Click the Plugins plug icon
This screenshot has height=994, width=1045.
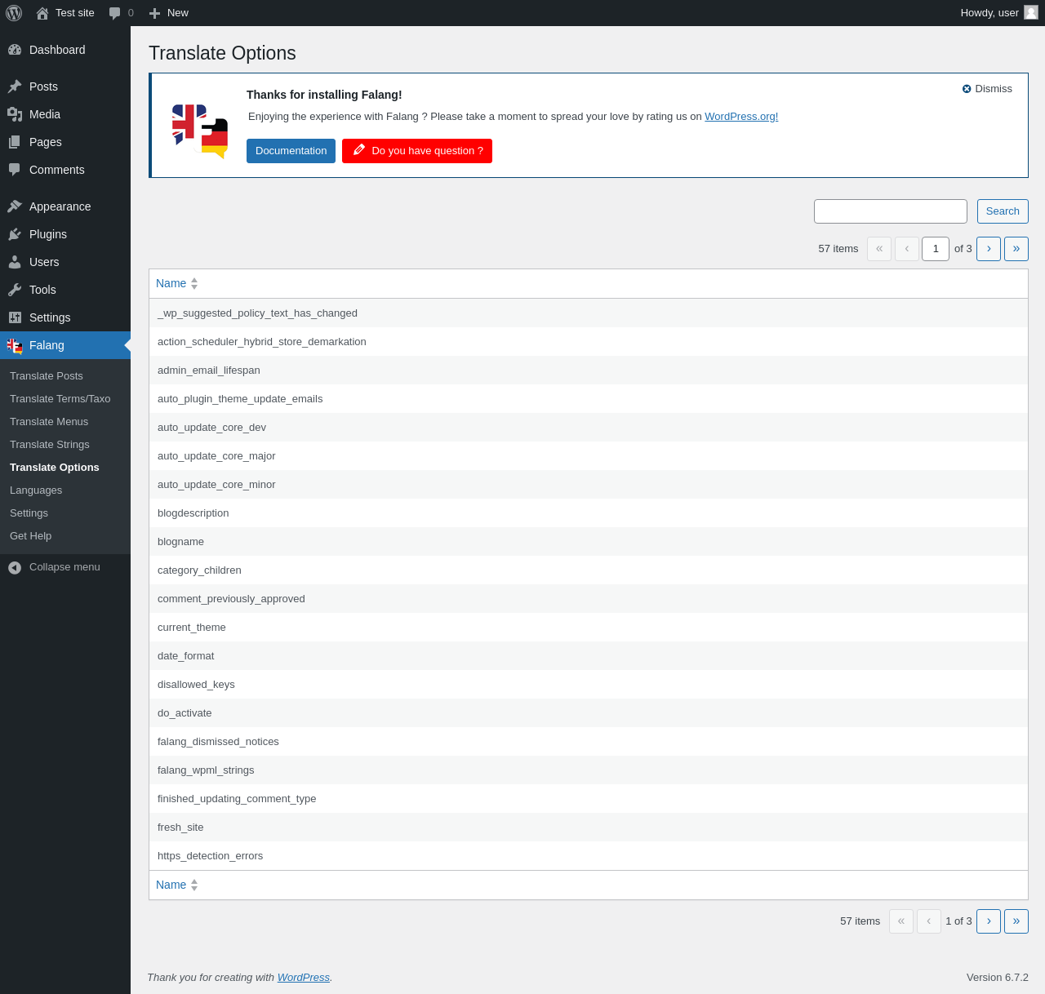tap(15, 234)
